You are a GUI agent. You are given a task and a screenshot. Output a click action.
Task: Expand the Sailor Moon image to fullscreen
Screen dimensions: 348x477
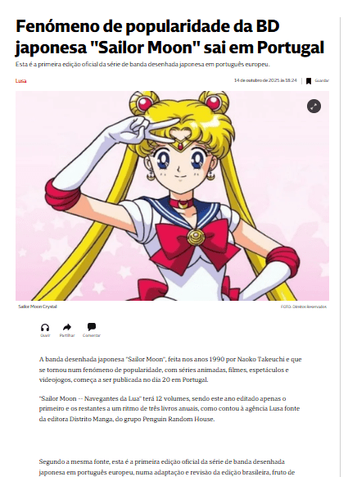click(314, 107)
